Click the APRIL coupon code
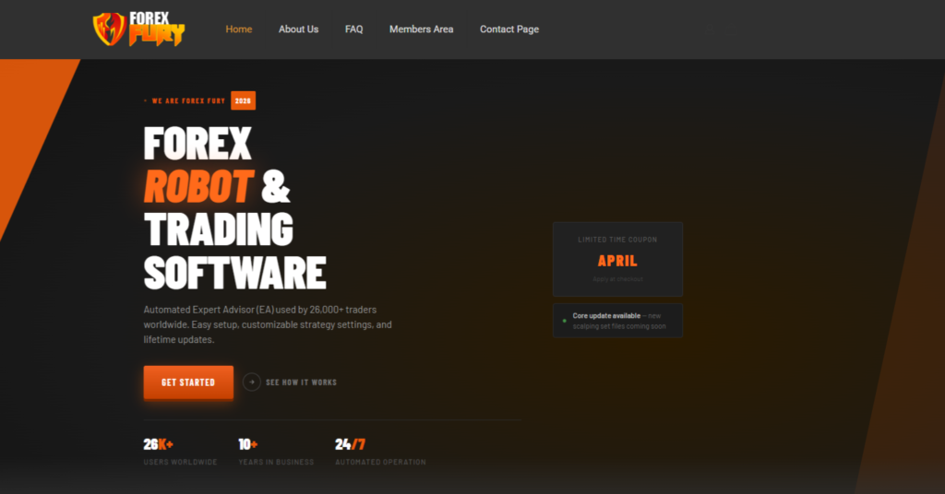945x494 pixels. pyautogui.click(x=617, y=261)
